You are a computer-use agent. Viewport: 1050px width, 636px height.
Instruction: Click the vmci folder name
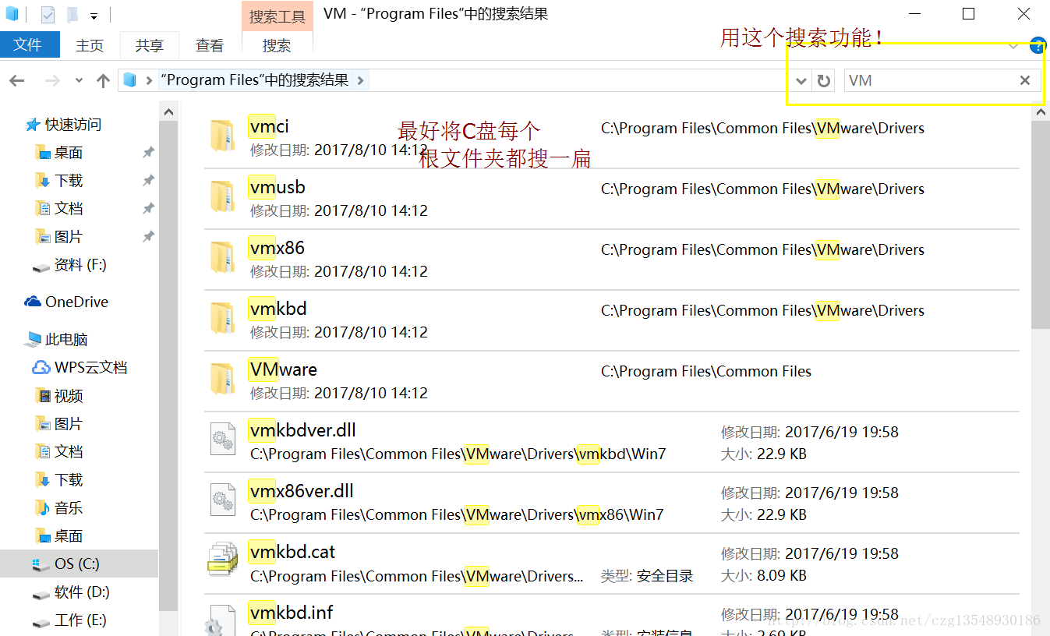click(x=270, y=126)
